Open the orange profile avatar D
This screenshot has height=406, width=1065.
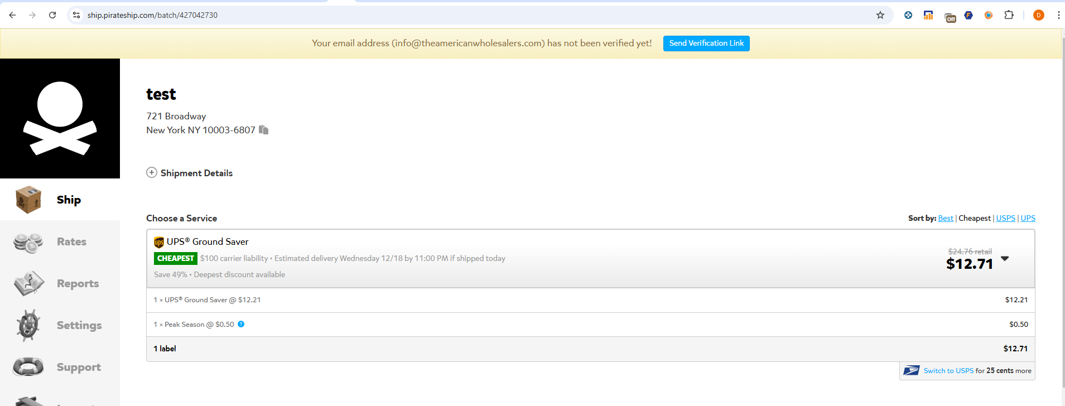coord(1039,15)
